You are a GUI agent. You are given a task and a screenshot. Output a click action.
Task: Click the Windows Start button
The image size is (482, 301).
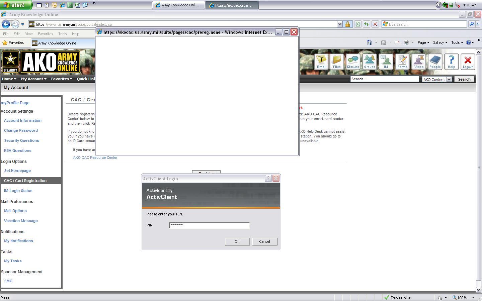(x=15, y=5)
